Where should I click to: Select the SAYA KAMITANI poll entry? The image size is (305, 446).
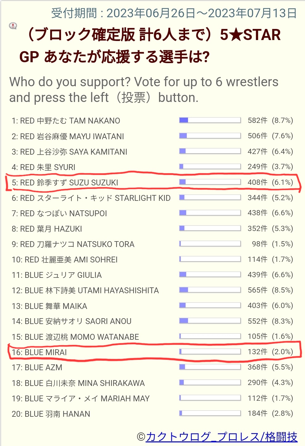coord(69,152)
